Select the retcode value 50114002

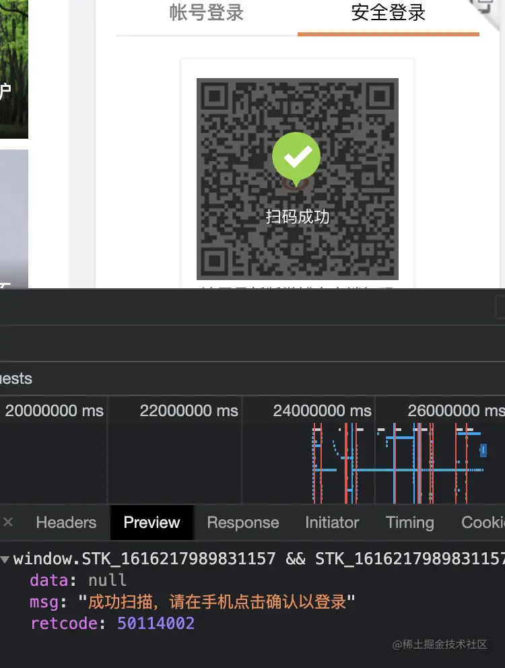tap(156, 624)
